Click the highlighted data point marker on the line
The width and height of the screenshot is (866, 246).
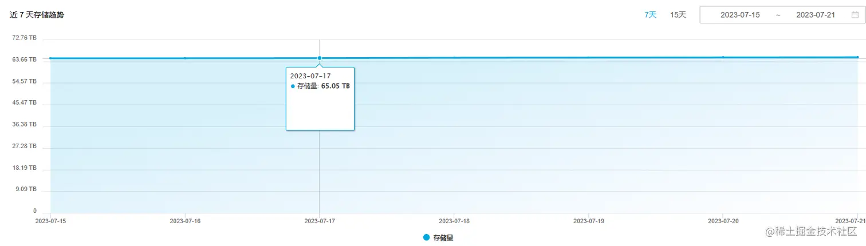[x=319, y=58]
